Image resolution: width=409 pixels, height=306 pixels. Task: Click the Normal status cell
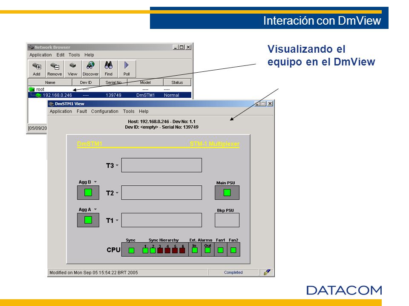click(171, 95)
